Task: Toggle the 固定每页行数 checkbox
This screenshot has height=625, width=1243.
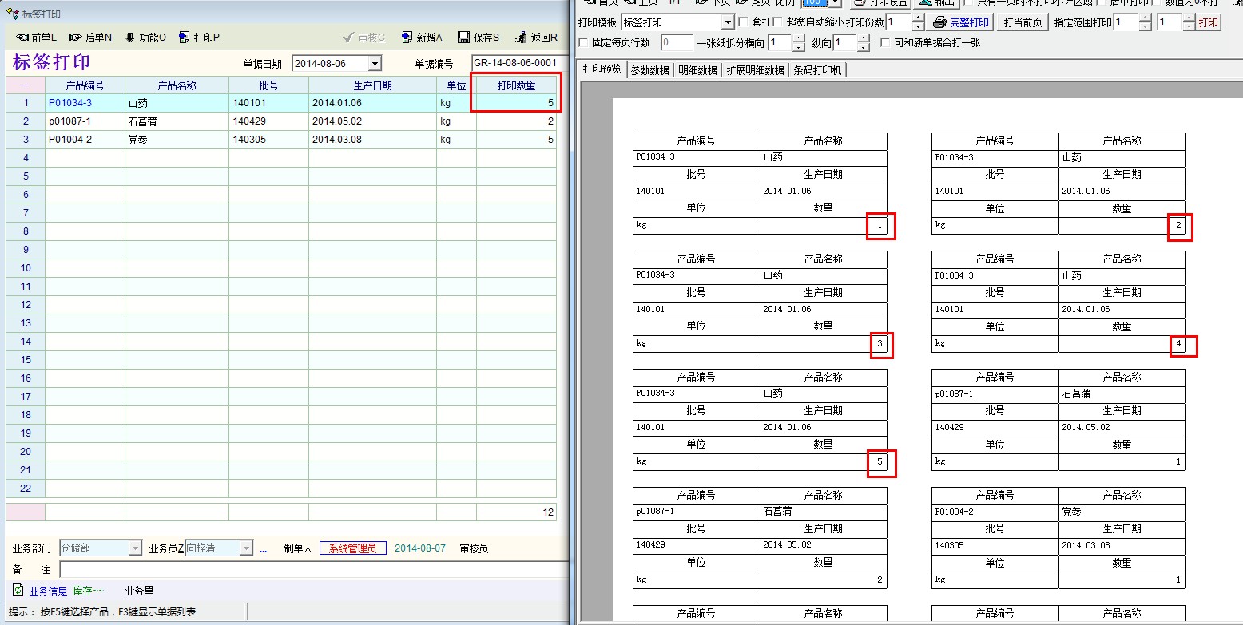Action: tap(583, 42)
